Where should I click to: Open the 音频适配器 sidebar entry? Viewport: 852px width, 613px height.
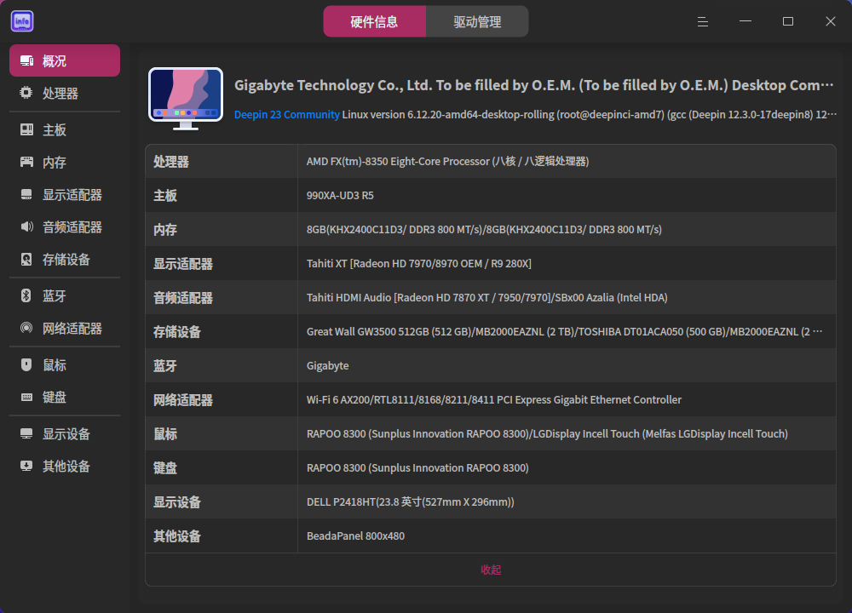(65, 226)
